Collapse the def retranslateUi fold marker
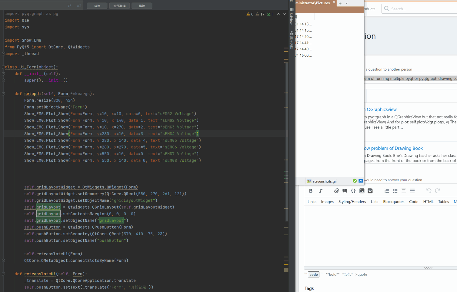 coord(3,274)
